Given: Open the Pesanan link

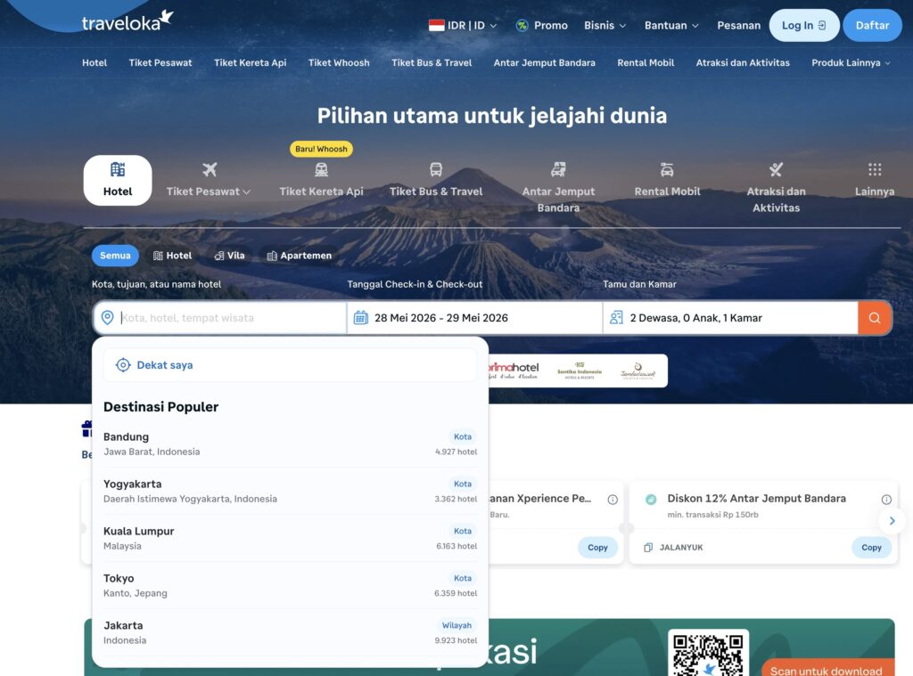Looking at the screenshot, I should coord(738,26).
